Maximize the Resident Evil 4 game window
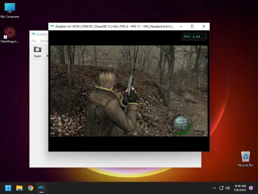 pos(192,26)
